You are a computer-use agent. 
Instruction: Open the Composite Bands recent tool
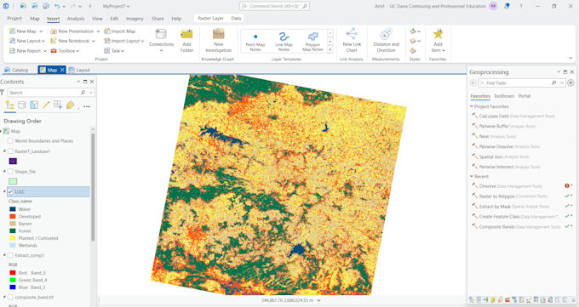516,227
